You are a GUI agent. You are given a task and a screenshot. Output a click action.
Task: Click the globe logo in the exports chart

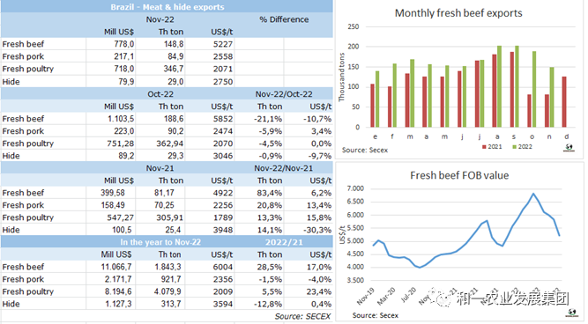[569, 148]
